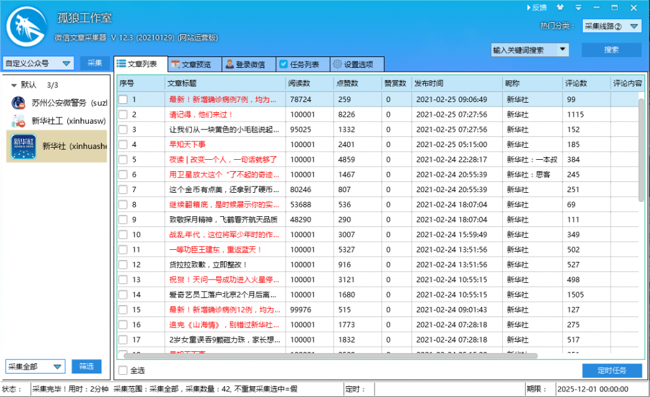The height and width of the screenshot is (397, 650).
Task: Click the 新华社工 account avatar
Action: [x=18, y=121]
